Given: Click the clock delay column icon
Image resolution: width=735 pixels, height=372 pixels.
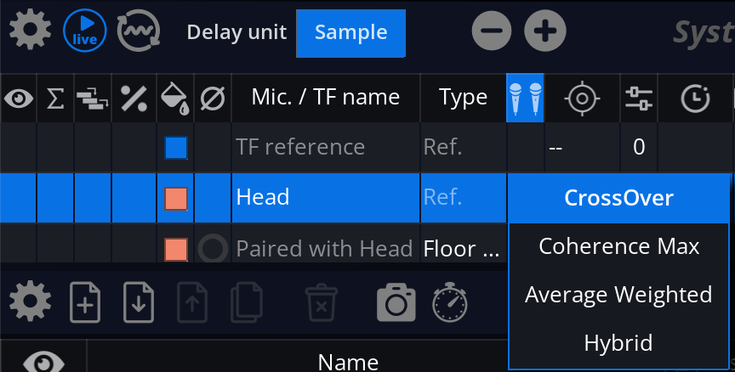Looking at the screenshot, I should point(695,98).
